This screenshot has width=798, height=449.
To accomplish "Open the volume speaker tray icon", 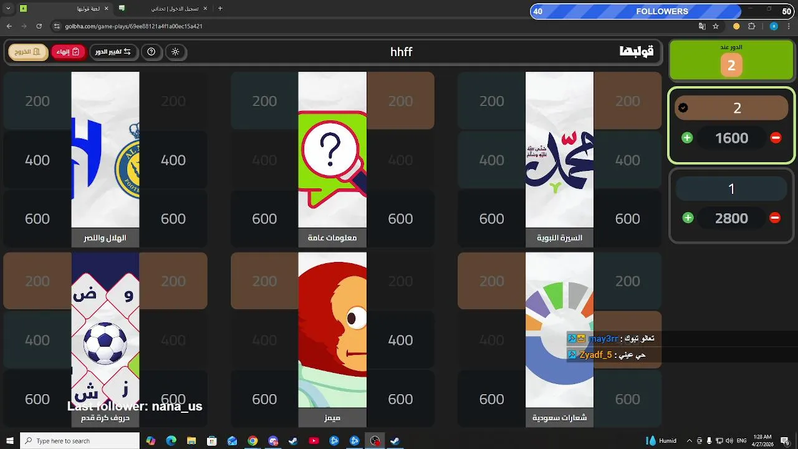I will [x=729, y=441].
